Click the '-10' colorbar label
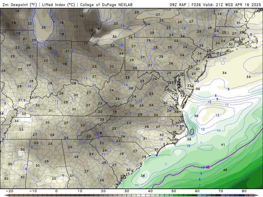The width and height of the screenshot is (263, 197). (x=33, y=191)
